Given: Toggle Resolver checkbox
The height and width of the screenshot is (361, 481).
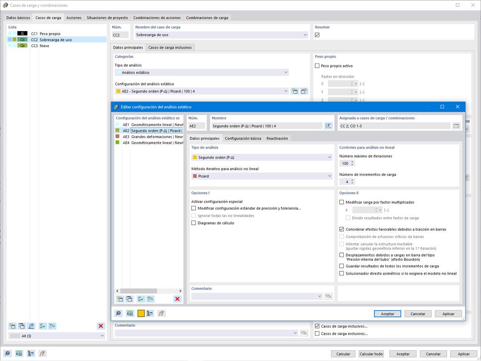Looking at the screenshot, I should [317, 35].
